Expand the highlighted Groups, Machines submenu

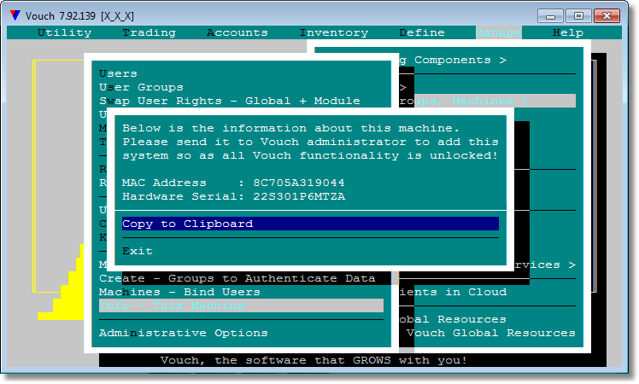(x=487, y=101)
